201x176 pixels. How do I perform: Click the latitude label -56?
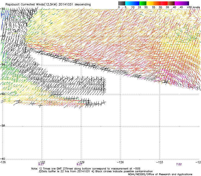coord(2,94)
